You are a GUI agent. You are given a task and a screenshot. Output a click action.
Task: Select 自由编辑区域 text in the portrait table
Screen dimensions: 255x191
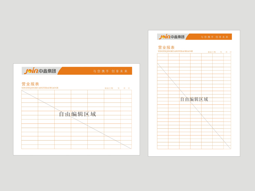(194, 99)
